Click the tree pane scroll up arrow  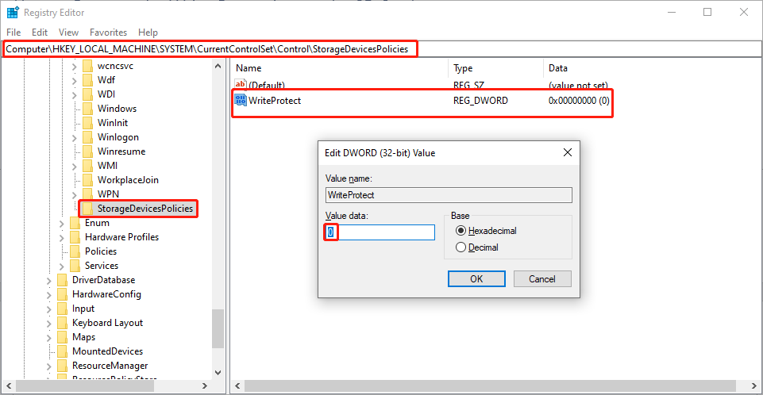coord(218,66)
